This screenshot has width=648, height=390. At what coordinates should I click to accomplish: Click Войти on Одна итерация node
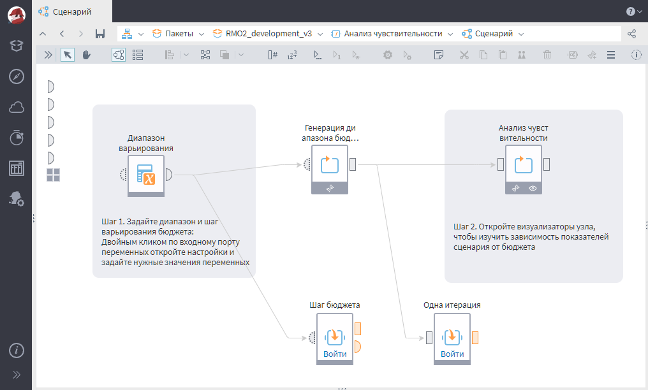pyautogui.click(x=452, y=354)
